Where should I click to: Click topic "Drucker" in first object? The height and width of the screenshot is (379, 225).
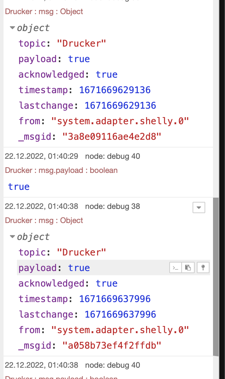(81, 43)
